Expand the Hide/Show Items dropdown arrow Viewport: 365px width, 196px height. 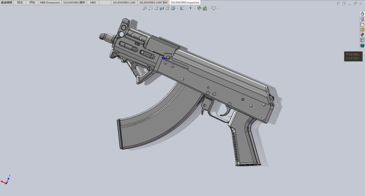pyautogui.click(x=195, y=9)
